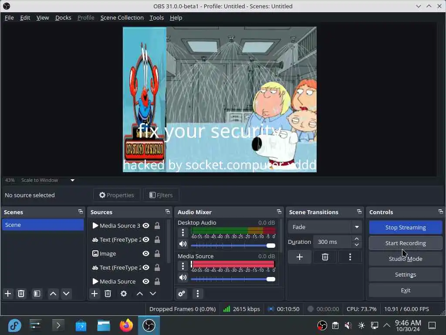Open File menu
The image size is (446, 335).
point(9,17)
